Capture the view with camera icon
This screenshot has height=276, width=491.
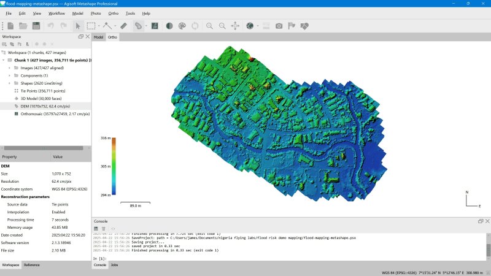tap(279, 26)
